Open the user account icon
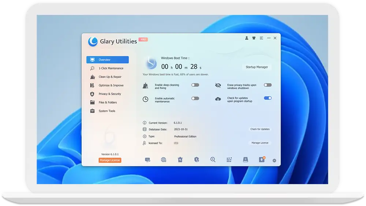Screen dimensions: 366x206 [x=246, y=38]
